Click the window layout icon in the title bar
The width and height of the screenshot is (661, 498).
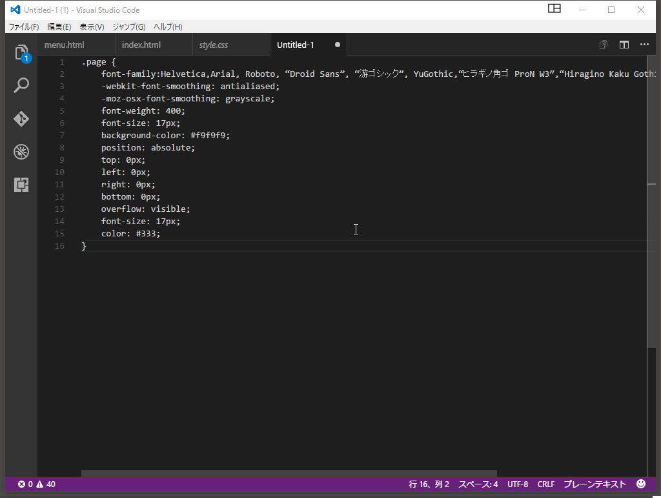554,9
